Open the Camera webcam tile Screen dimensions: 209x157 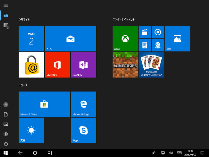pyautogui.click(x=158, y=45)
